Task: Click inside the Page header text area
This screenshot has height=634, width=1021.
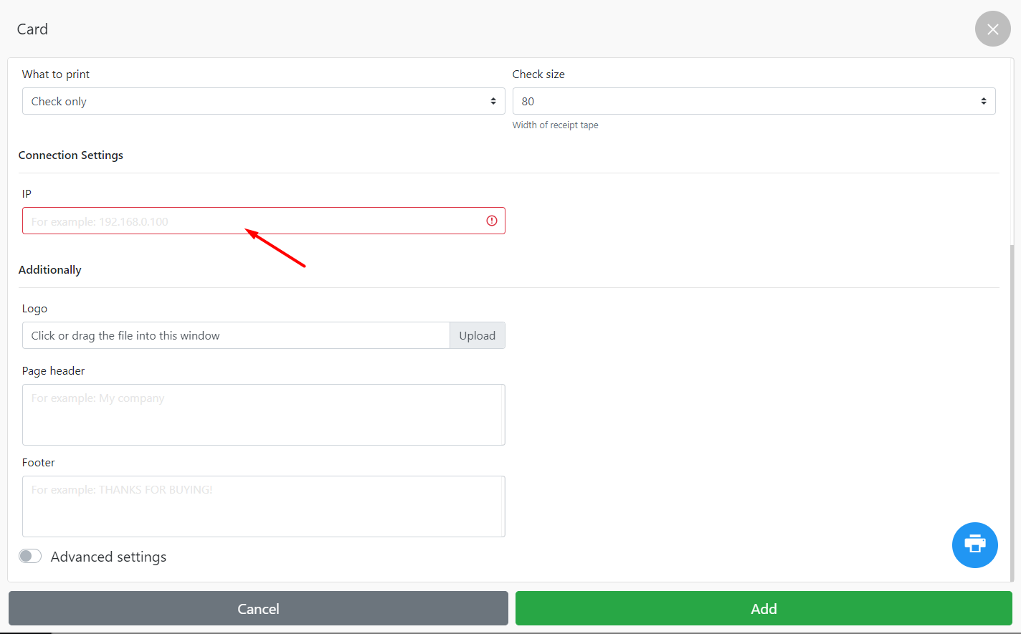Action: tap(263, 415)
